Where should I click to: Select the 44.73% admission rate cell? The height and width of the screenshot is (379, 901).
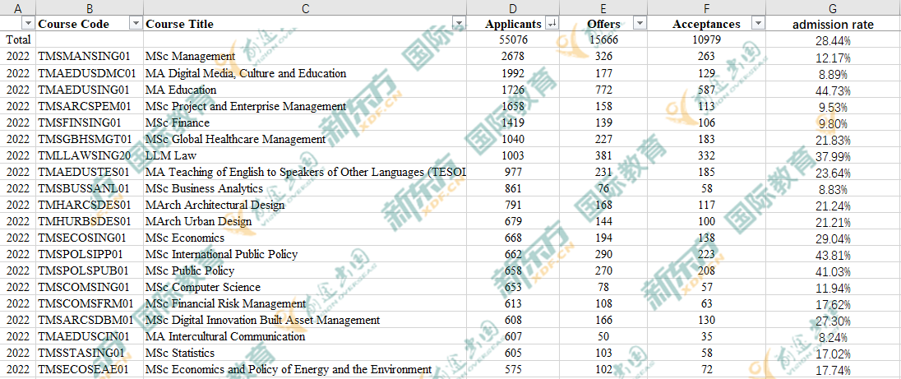834,90
